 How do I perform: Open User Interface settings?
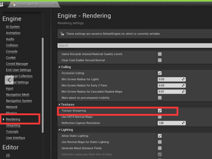coord(16,138)
